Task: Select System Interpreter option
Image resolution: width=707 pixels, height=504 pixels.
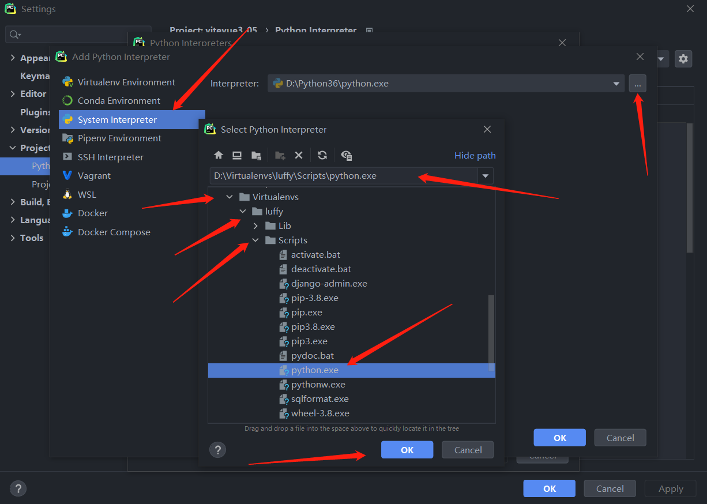Action: coord(132,119)
